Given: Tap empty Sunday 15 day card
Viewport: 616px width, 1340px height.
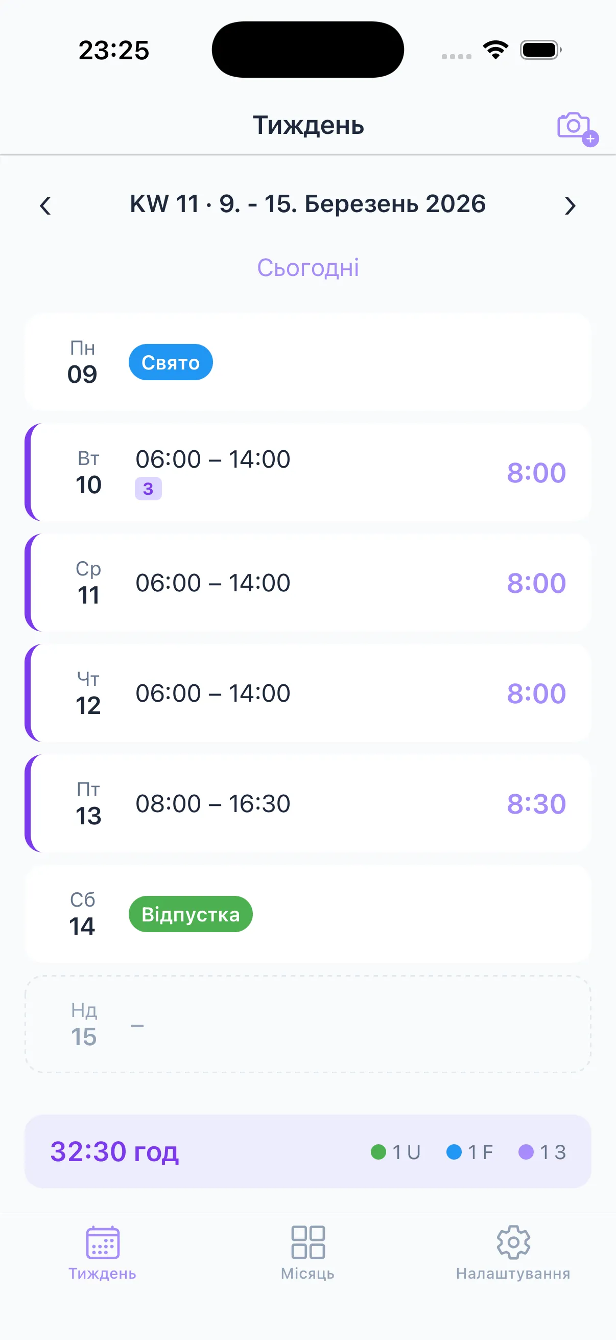Looking at the screenshot, I should pos(307,1024).
